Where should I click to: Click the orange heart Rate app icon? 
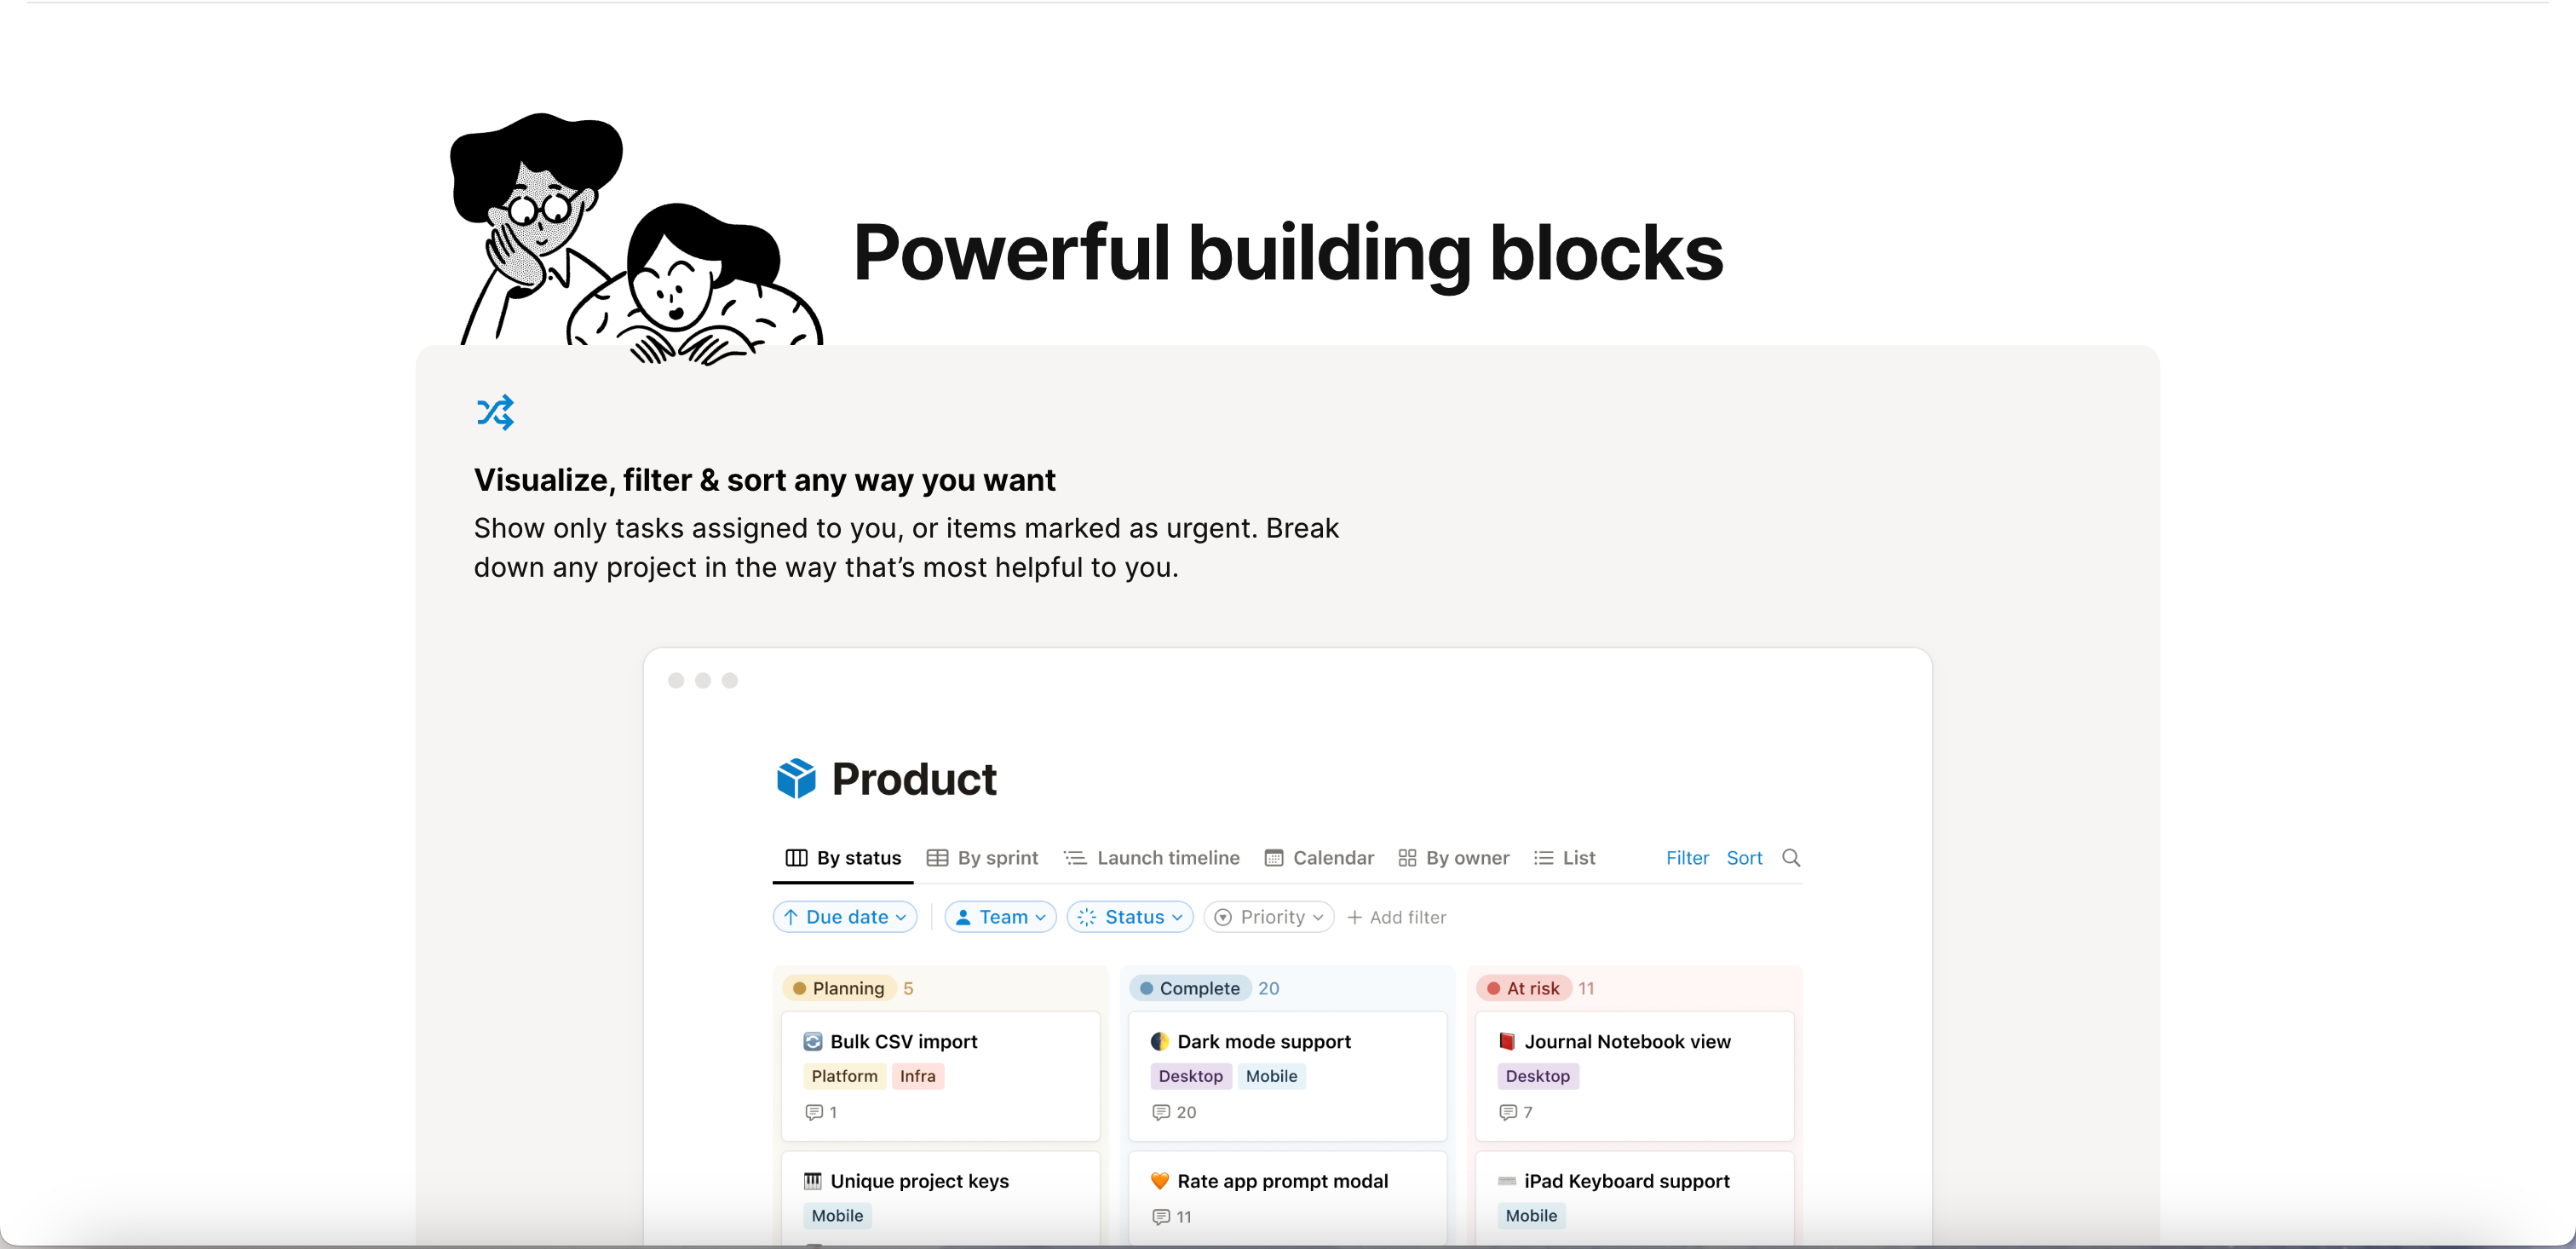(x=1159, y=1181)
